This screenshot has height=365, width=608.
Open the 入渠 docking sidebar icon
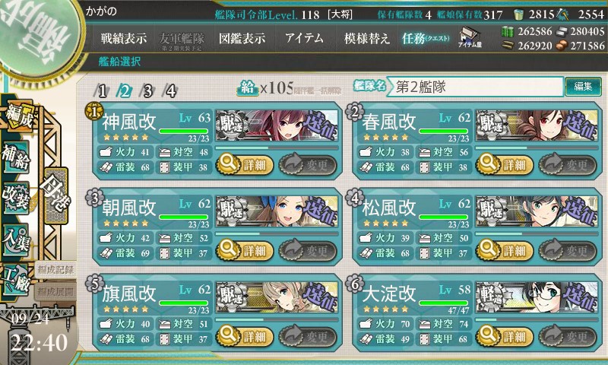[x=16, y=240]
